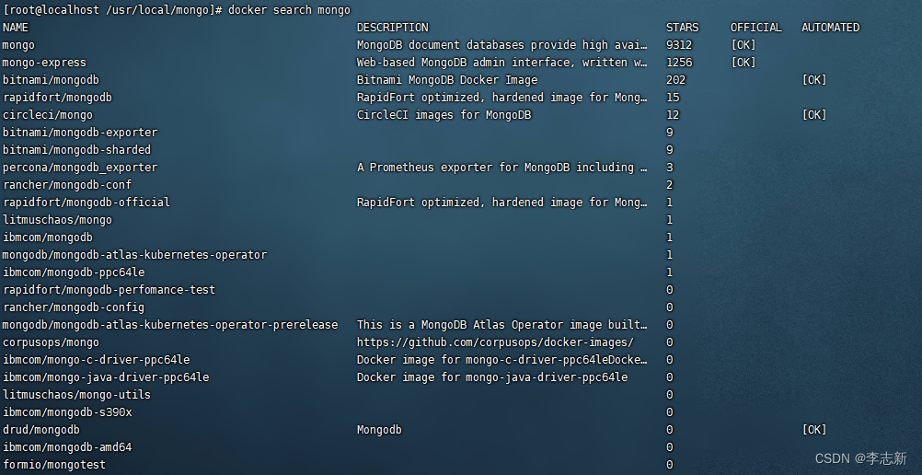Image resolution: width=922 pixels, height=475 pixels.
Task: Click star count 12 for circleci/mongo
Action: pos(673,115)
